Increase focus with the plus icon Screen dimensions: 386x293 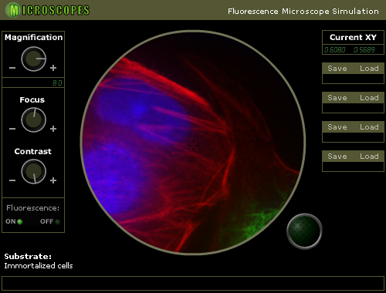coord(53,129)
